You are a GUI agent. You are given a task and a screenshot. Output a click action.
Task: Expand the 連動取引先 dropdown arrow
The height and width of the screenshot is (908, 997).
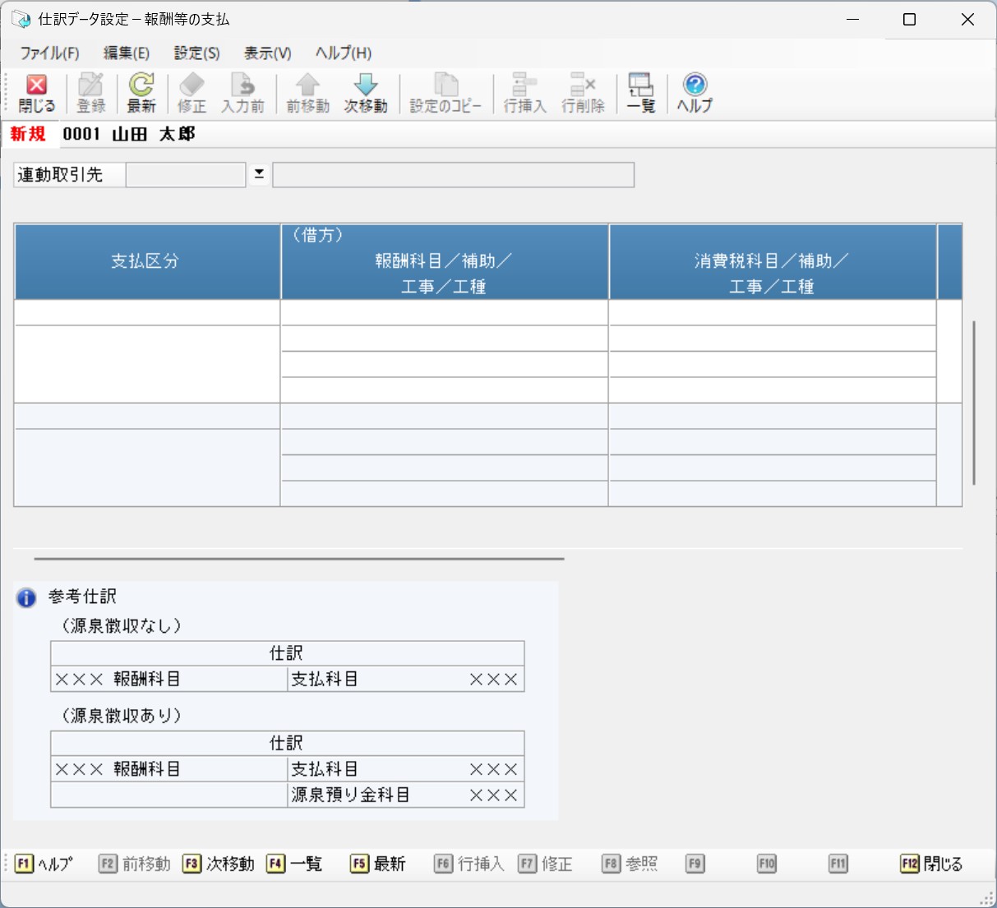[x=259, y=174]
